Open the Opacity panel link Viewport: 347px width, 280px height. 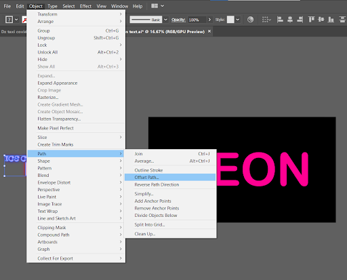[x=178, y=20]
